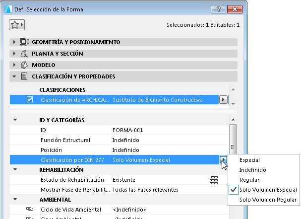Choose Solo Volumen Regular from the menu

[268, 200]
